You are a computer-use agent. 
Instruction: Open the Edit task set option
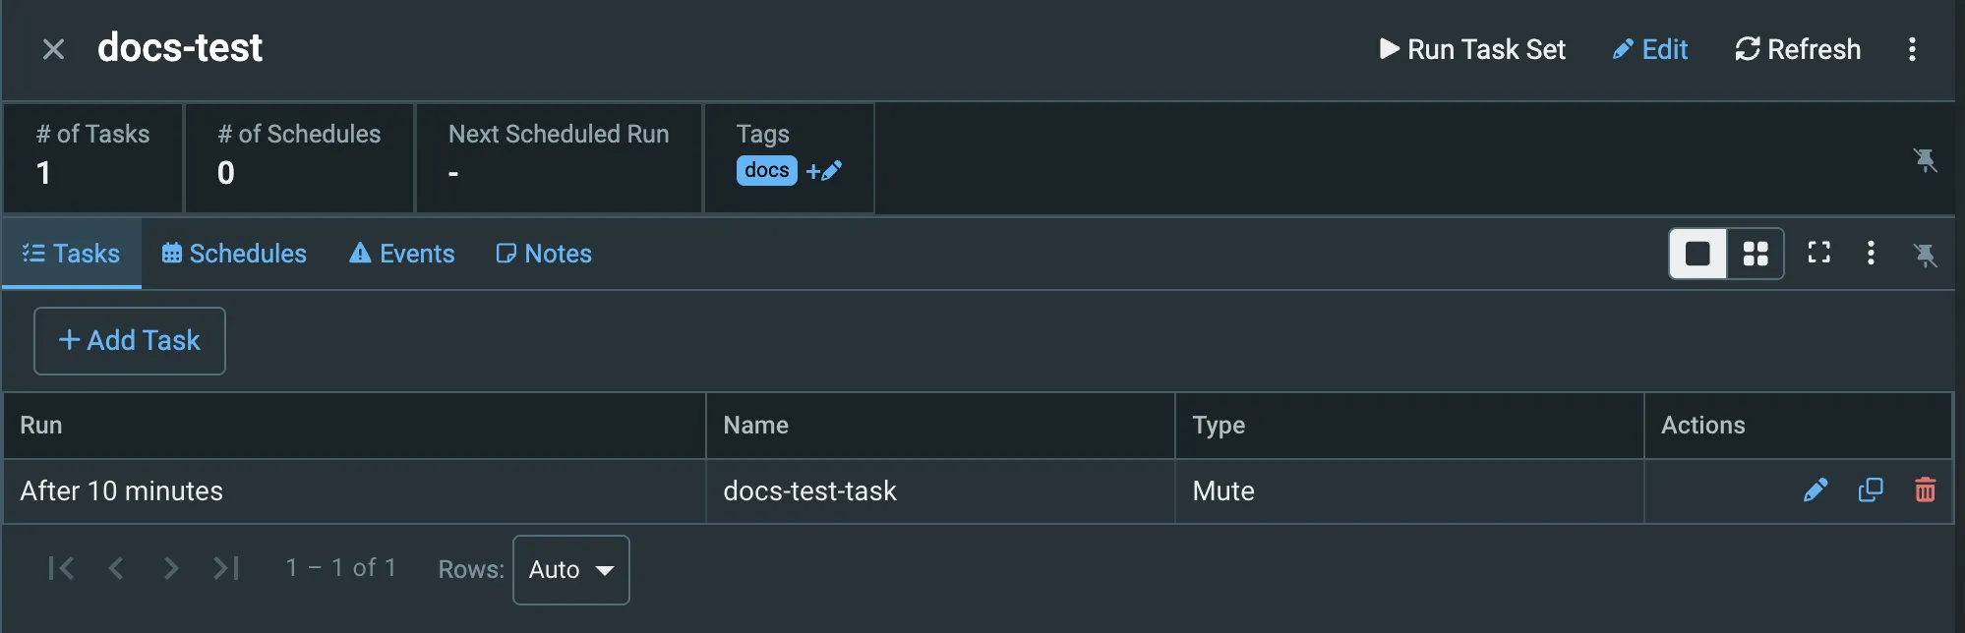(1650, 49)
